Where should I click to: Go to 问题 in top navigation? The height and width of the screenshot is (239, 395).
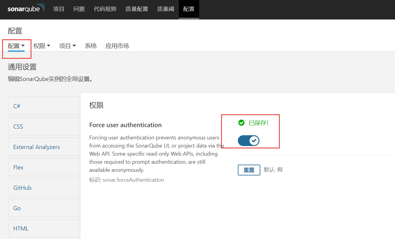(x=79, y=9)
